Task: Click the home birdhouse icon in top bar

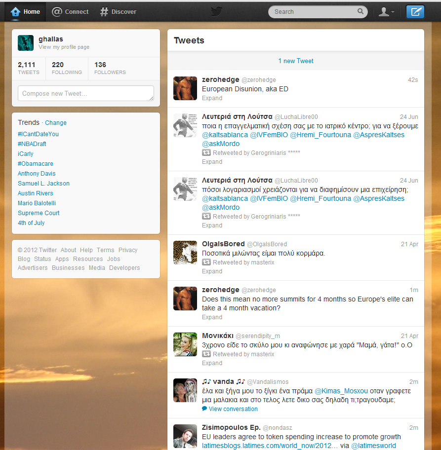Action: (15, 12)
